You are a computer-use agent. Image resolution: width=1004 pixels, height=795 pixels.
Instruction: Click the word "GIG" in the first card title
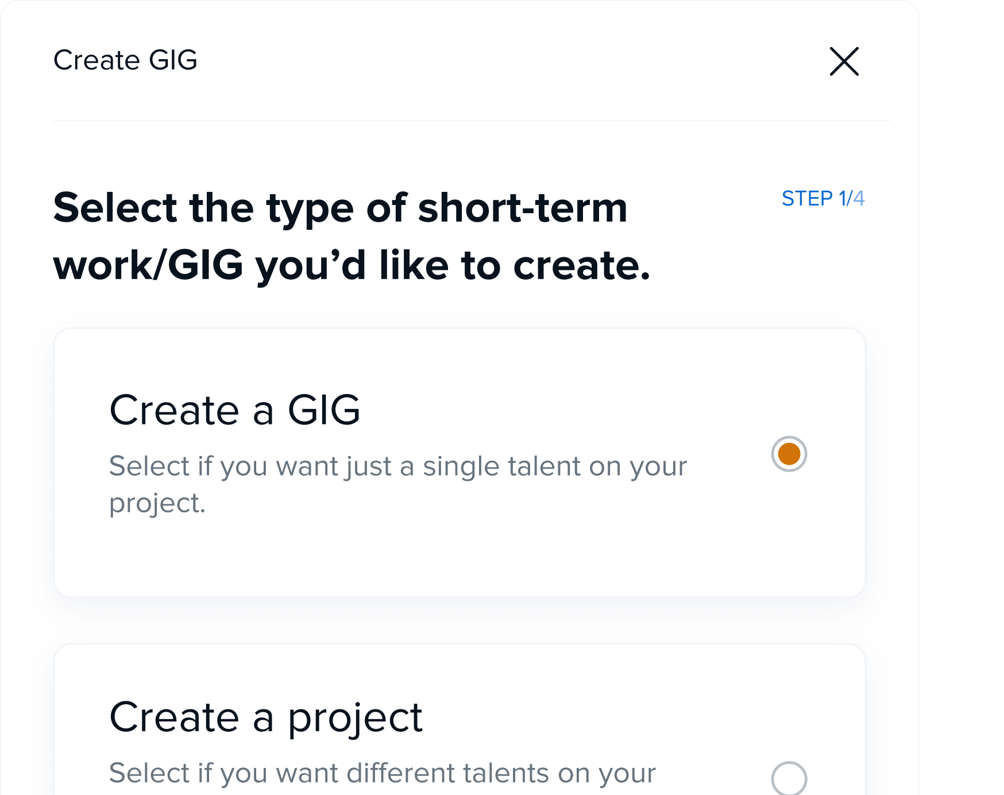click(324, 410)
